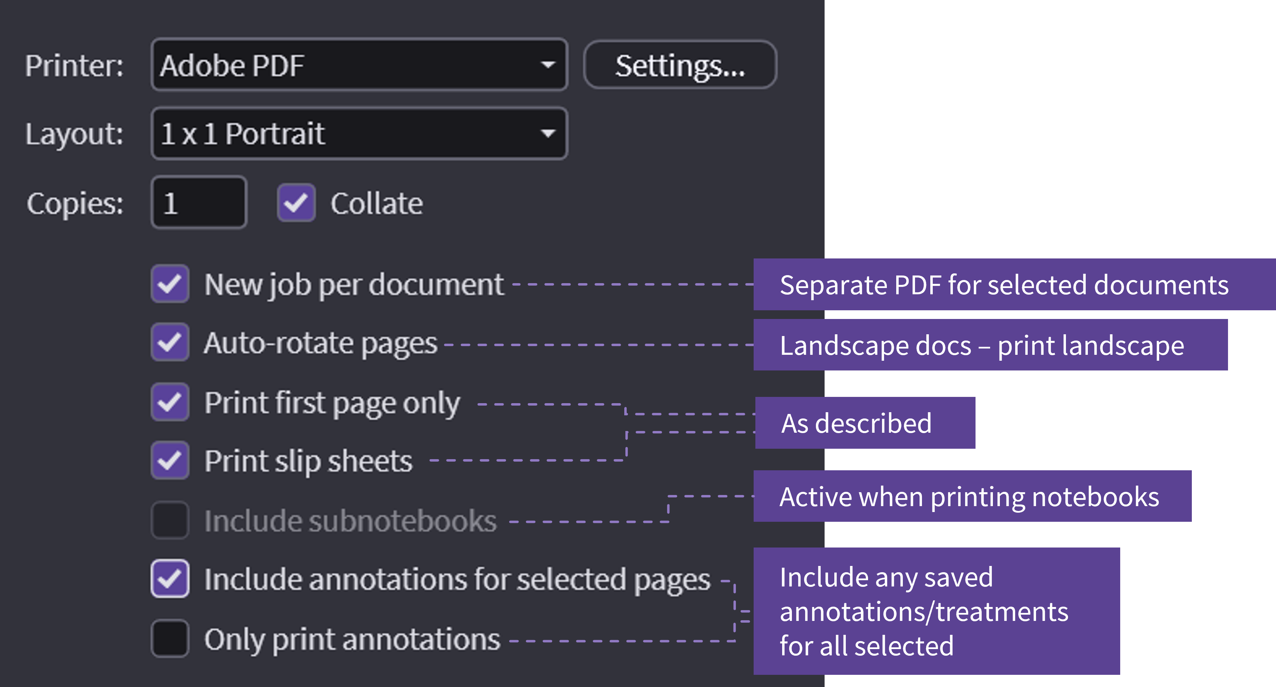Viewport: 1276px width, 687px height.
Task: Click the Printer dropdown arrow
Action: tap(547, 65)
